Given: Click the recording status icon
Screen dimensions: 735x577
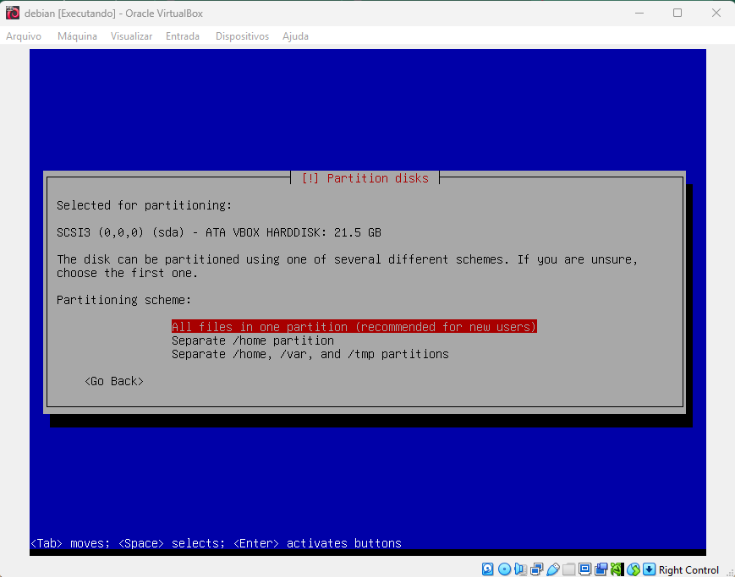Looking at the screenshot, I should [601, 569].
